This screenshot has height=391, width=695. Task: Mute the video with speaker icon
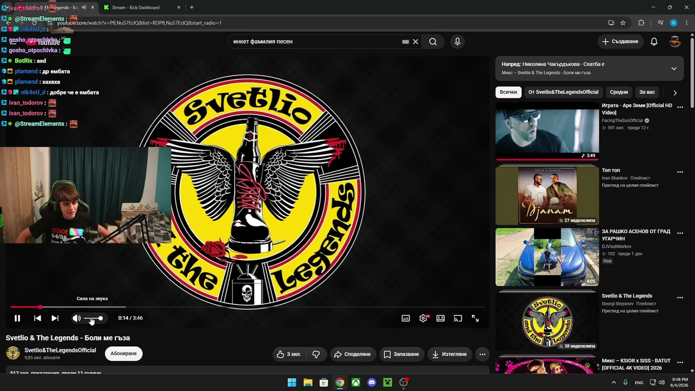(x=77, y=318)
